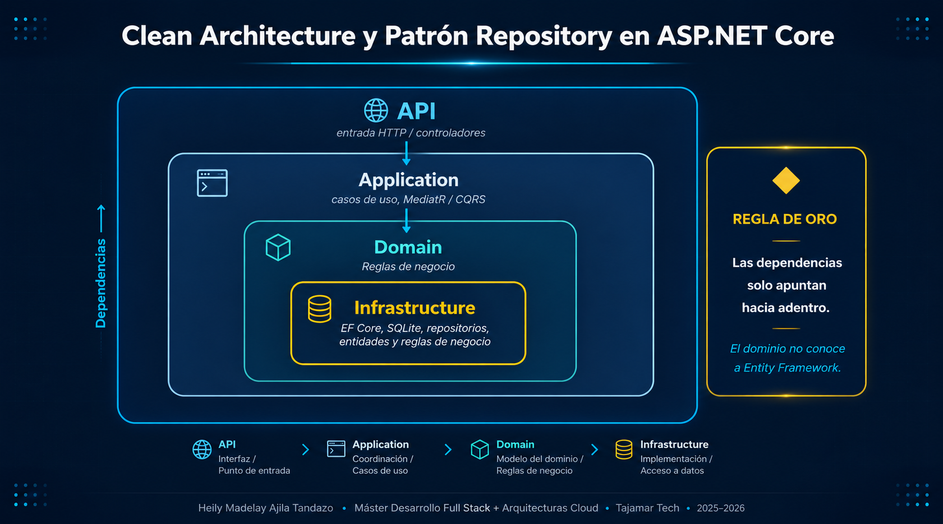Click the text 'entrada HTTP / controladores'
The width and height of the screenshot is (943, 524).
click(x=411, y=133)
